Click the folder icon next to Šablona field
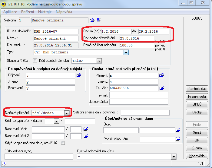The width and height of the screenshot is (212, 168). [x=92, y=21]
